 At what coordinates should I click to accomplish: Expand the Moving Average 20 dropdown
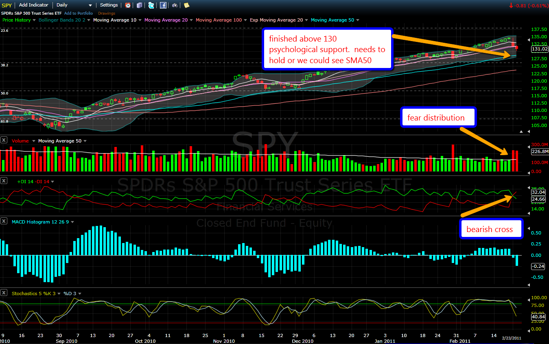pos(192,20)
